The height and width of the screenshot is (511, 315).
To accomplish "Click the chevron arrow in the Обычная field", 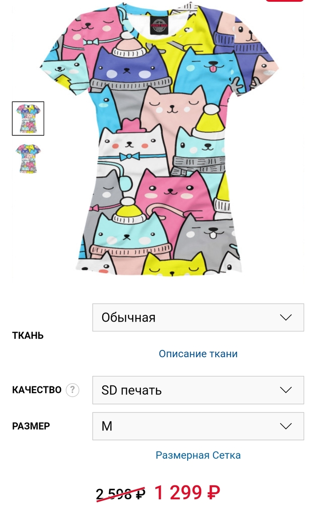I will tap(286, 318).
